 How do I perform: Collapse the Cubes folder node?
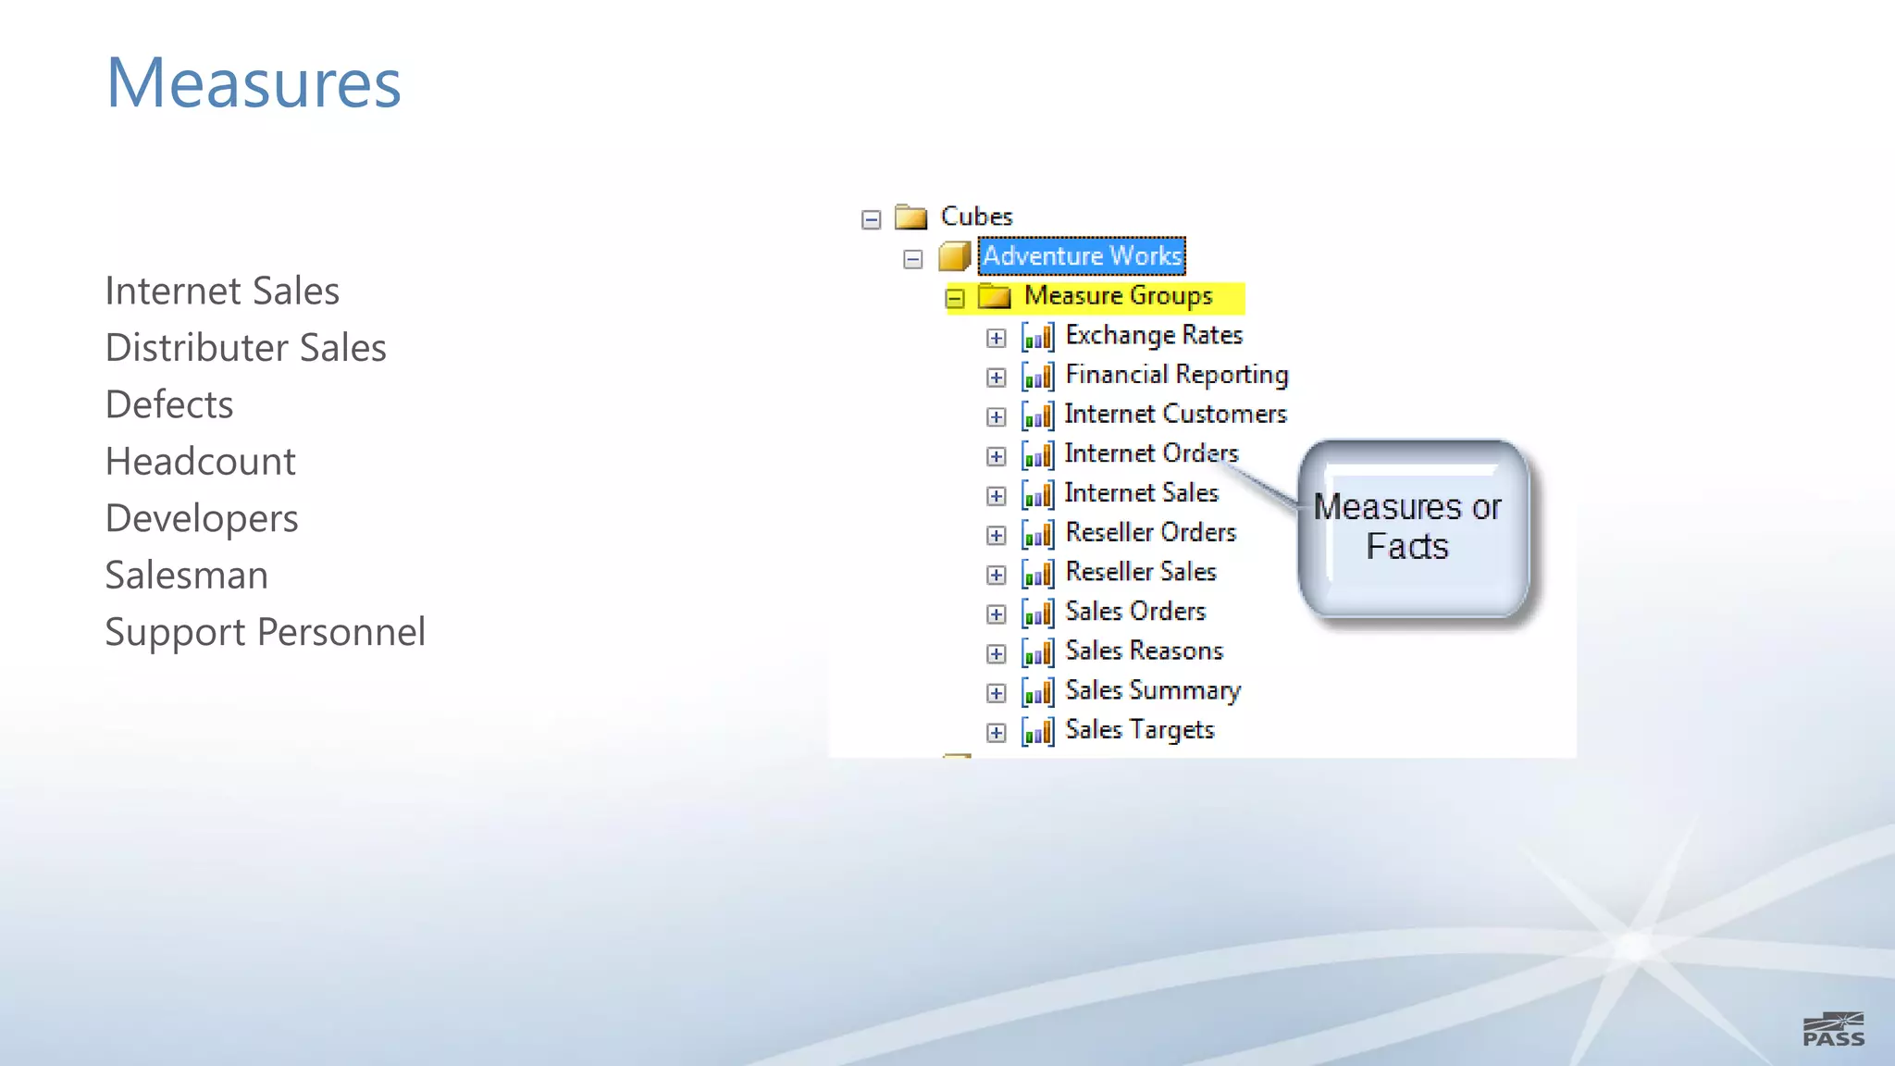(871, 219)
